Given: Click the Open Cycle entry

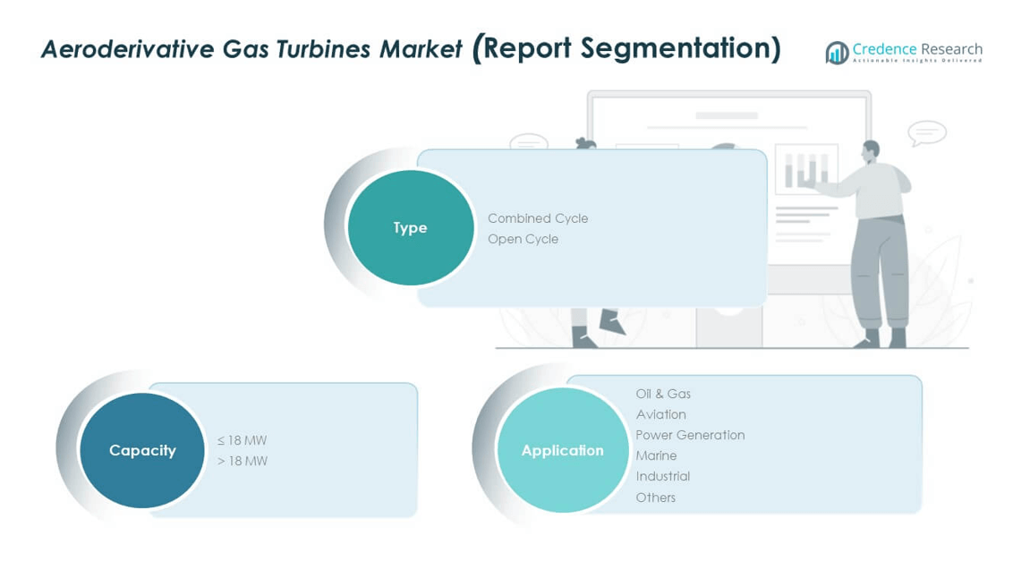Looking at the screenshot, I should pyautogui.click(x=523, y=239).
